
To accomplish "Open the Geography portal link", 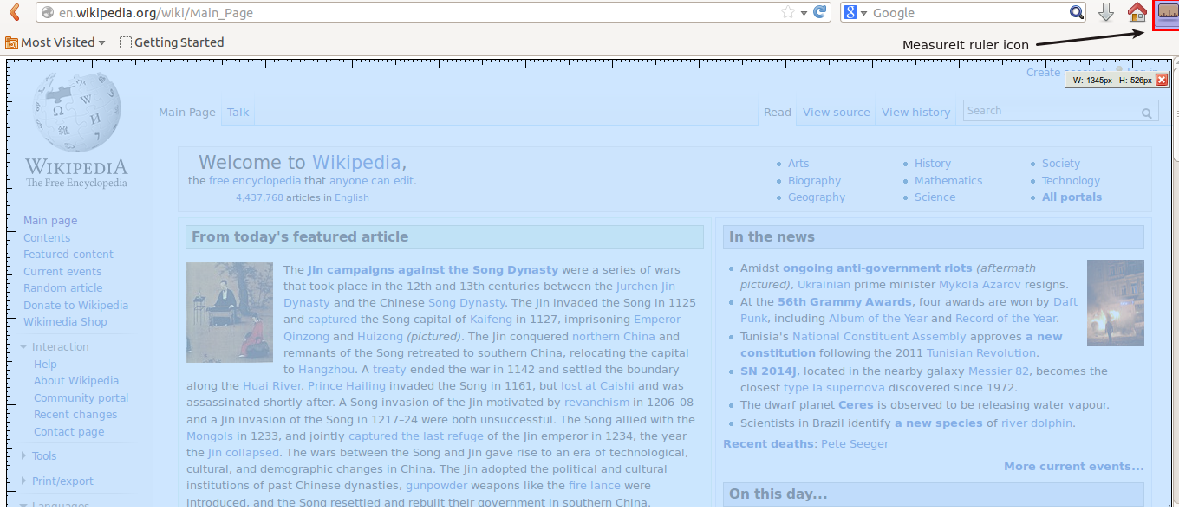I will pos(817,197).
